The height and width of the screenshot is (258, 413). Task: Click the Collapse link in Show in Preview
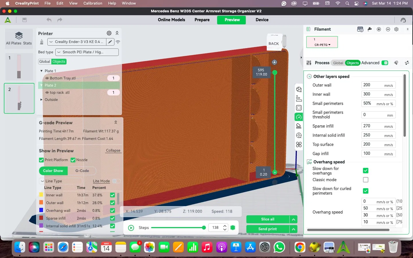(x=113, y=150)
